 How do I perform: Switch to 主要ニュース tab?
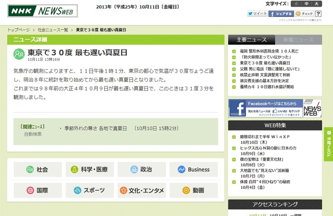(252, 40)
